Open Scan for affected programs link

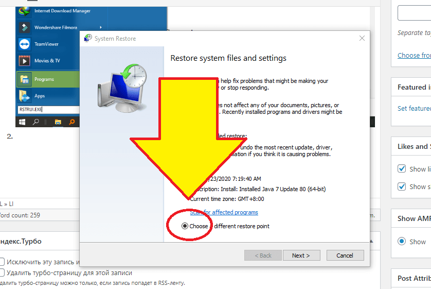tap(224, 212)
